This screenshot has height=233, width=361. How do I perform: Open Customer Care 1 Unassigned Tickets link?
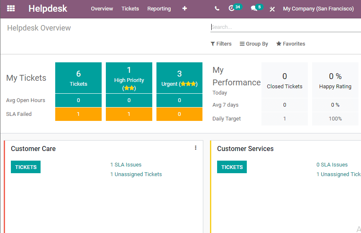click(136, 174)
